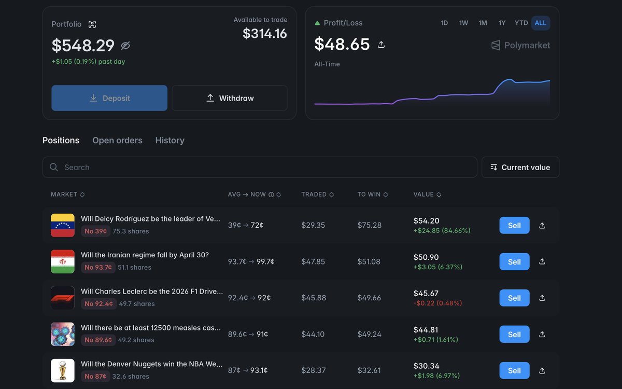Open the measles virus market thumbnail

point(63,334)
